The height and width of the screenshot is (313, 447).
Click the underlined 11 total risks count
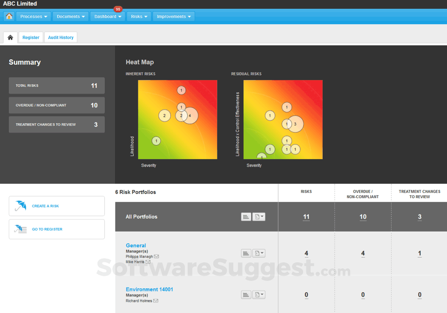(306, 216)
